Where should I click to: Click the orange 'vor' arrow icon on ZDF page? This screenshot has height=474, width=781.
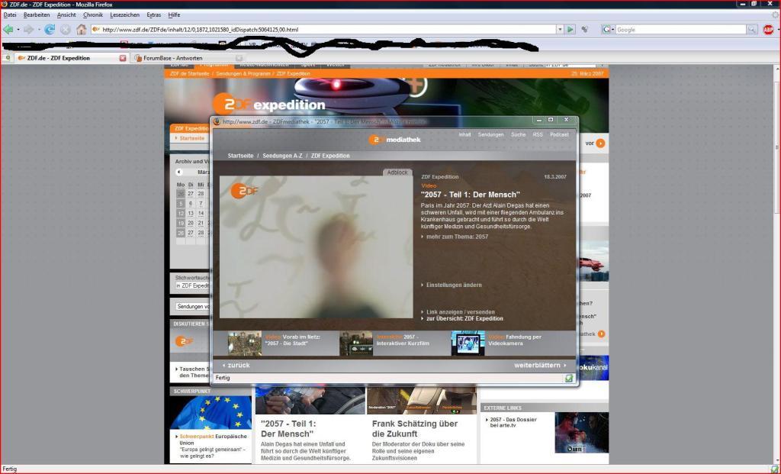pyautogui.click(x=601, y=143)
